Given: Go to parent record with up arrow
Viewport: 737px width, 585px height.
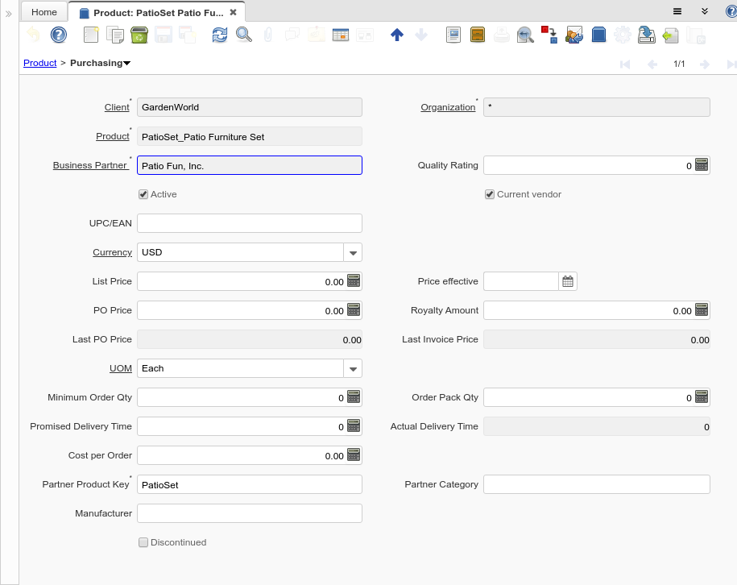Looking at the screenshot, I should (x=396, y=35).
